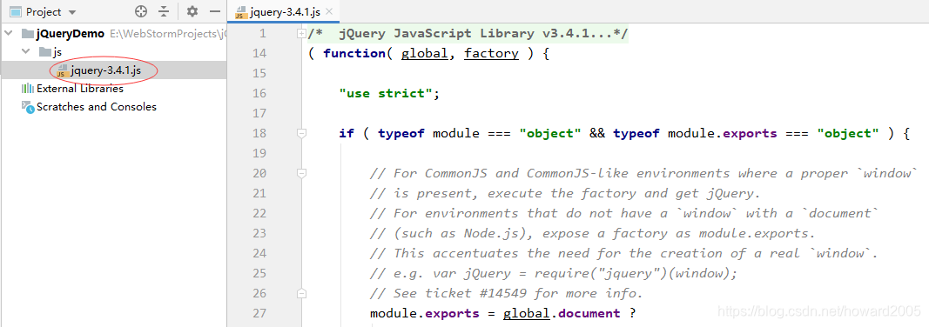Click comment 'See ticket #14549 for more info'
This screenshot has height=327, width=929.
point(507,293)
